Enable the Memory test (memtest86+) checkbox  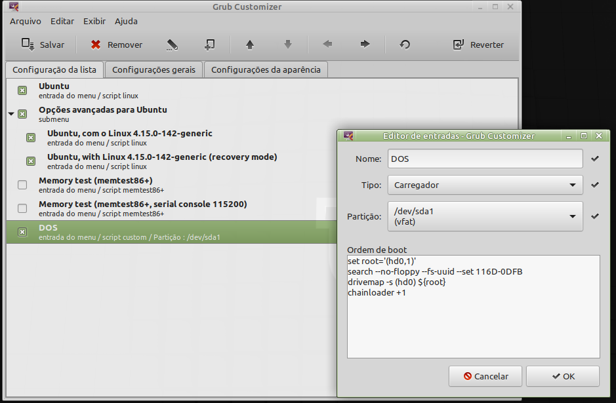(22, 185)
